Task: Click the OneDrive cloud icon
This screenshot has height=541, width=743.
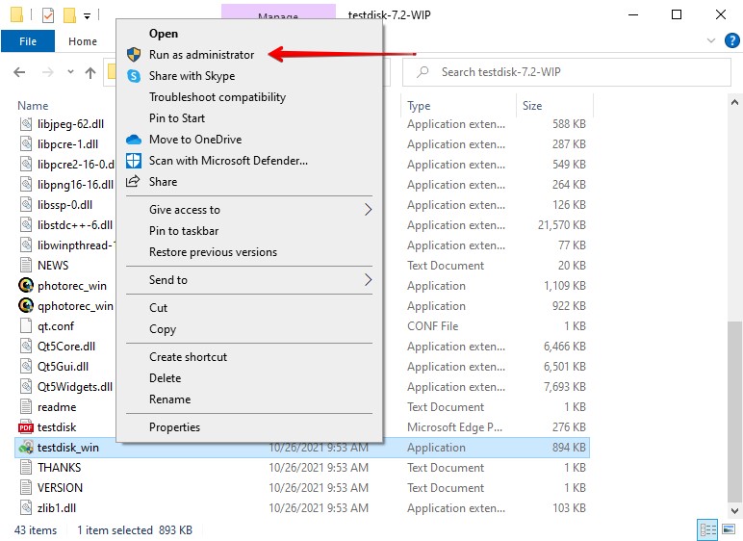Action: [134, 140]
